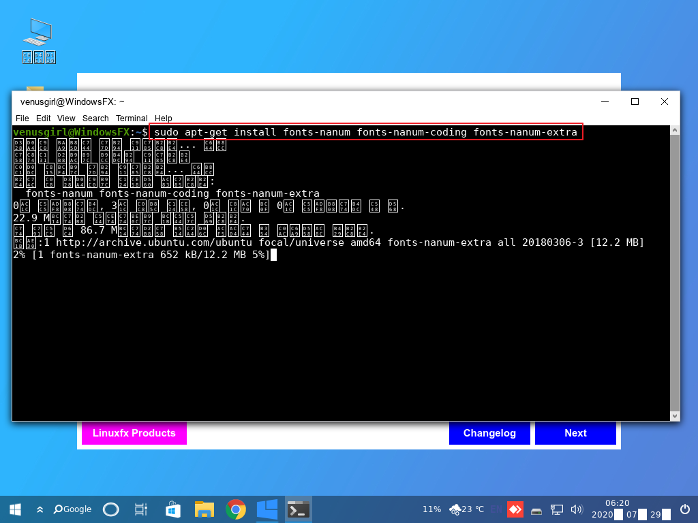This screenshot has width=698, height=523.
Task: Expand the taskbar up-arrow chevron
Action: 40,509
